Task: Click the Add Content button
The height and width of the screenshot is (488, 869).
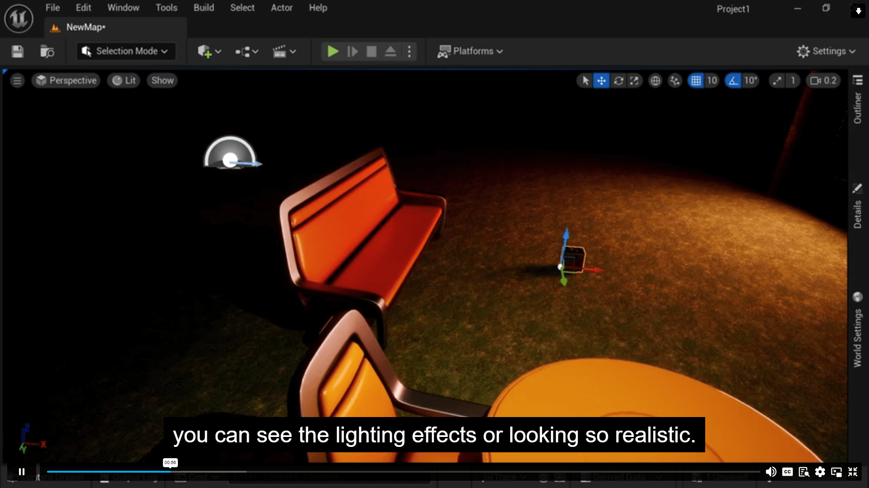Action: 208,51
